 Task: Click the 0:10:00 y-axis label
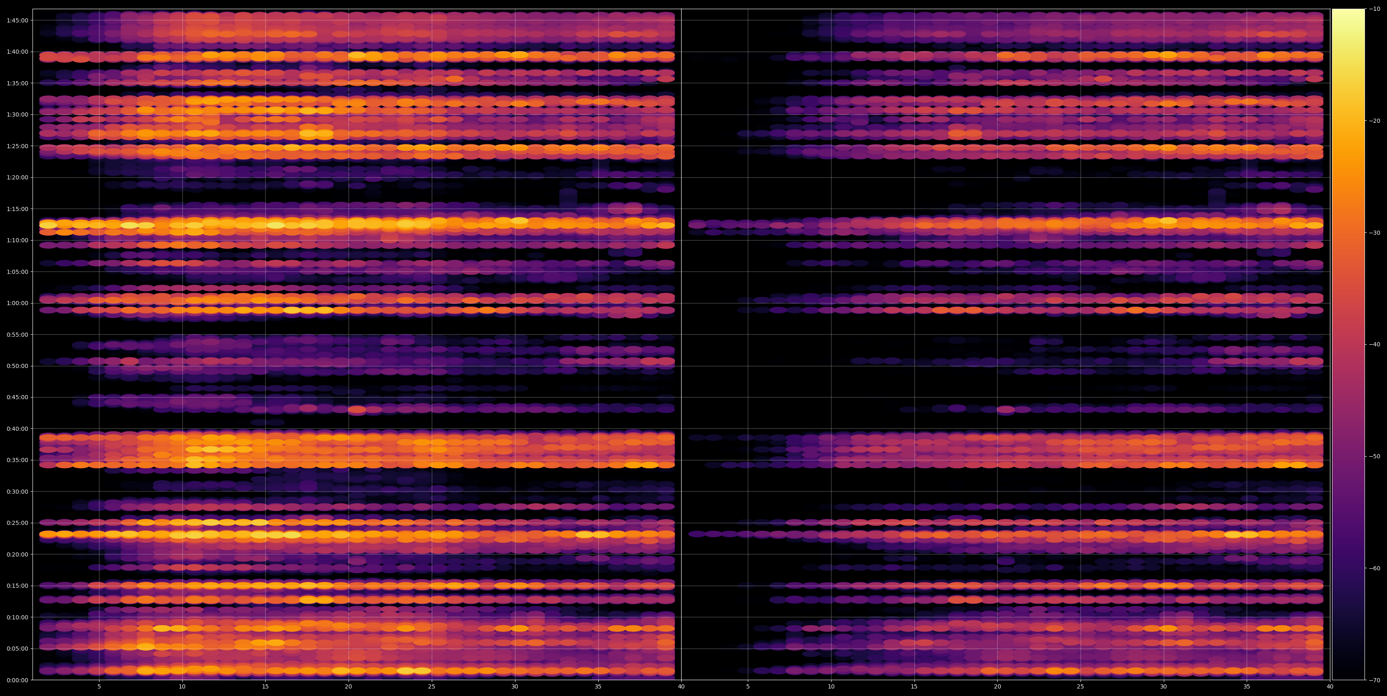(17, 617)
